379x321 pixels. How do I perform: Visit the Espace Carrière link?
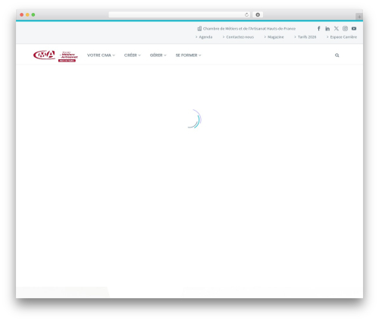(x=343, y=37)
